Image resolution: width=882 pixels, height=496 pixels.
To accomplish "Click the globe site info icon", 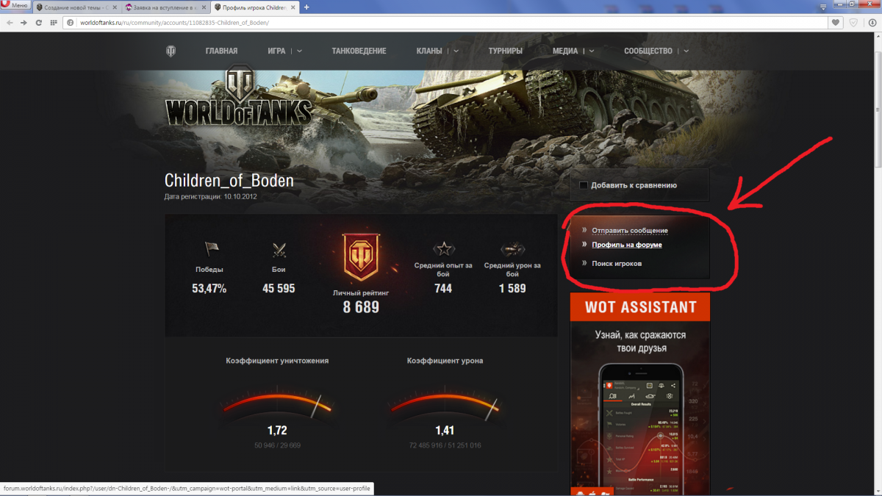I will point(71,23).
